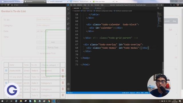Open the Selection menu in VS Code
183x103 pixels.
pyautogui.click(x=79, y=5)
